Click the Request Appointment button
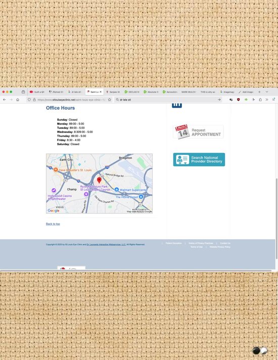Screen dimensions: 278x360 [x=198, y=132]
